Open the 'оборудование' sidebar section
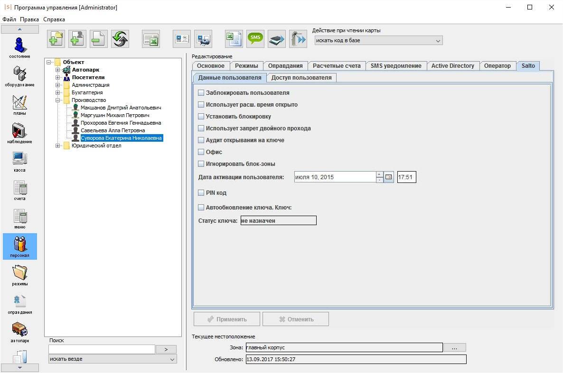 click(x=19, y=75)
